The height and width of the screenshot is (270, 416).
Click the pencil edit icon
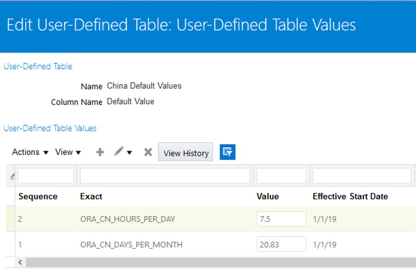click(x=119, y=151)
